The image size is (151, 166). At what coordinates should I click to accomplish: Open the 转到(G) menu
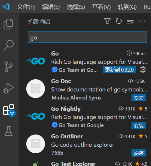(x=127, y=7)
